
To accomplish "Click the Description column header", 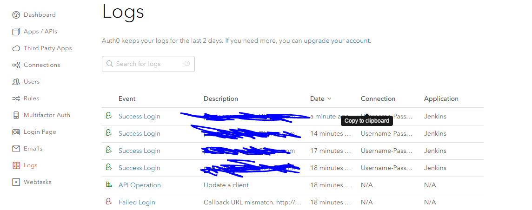I will pyautogui.click(x=221, y=98).
